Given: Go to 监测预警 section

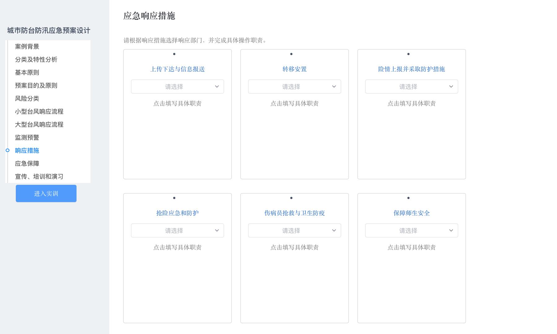Looking at the screenshot, I should click(x=27, y=137).
